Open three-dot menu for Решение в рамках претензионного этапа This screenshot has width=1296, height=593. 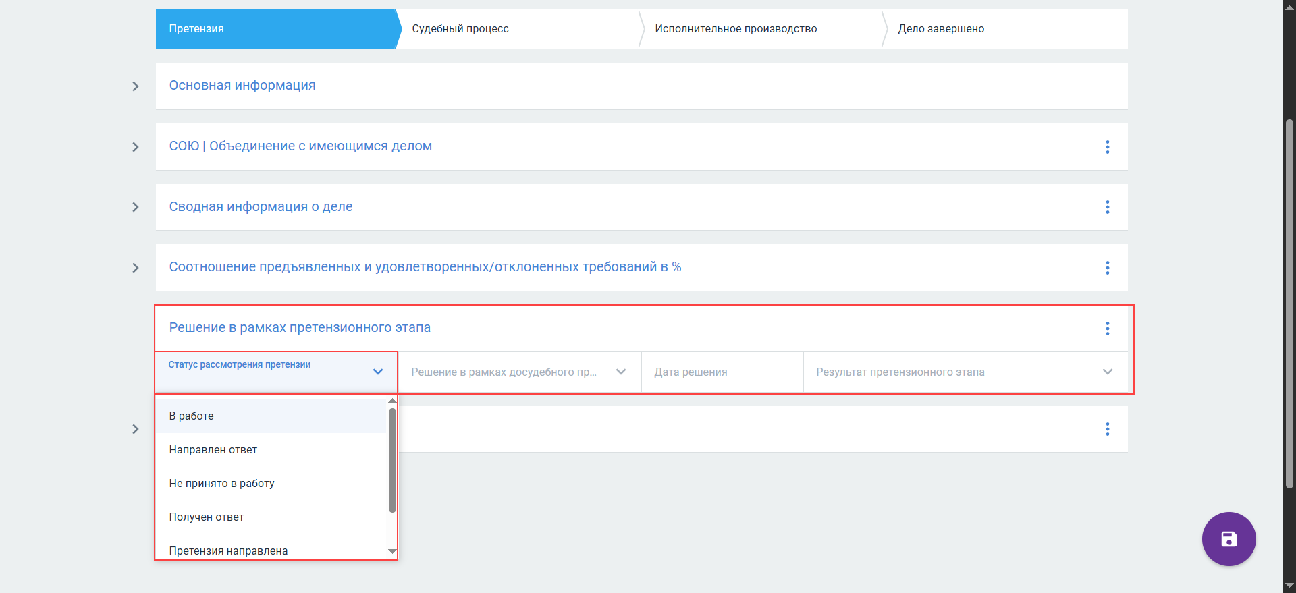(1108, 329)
